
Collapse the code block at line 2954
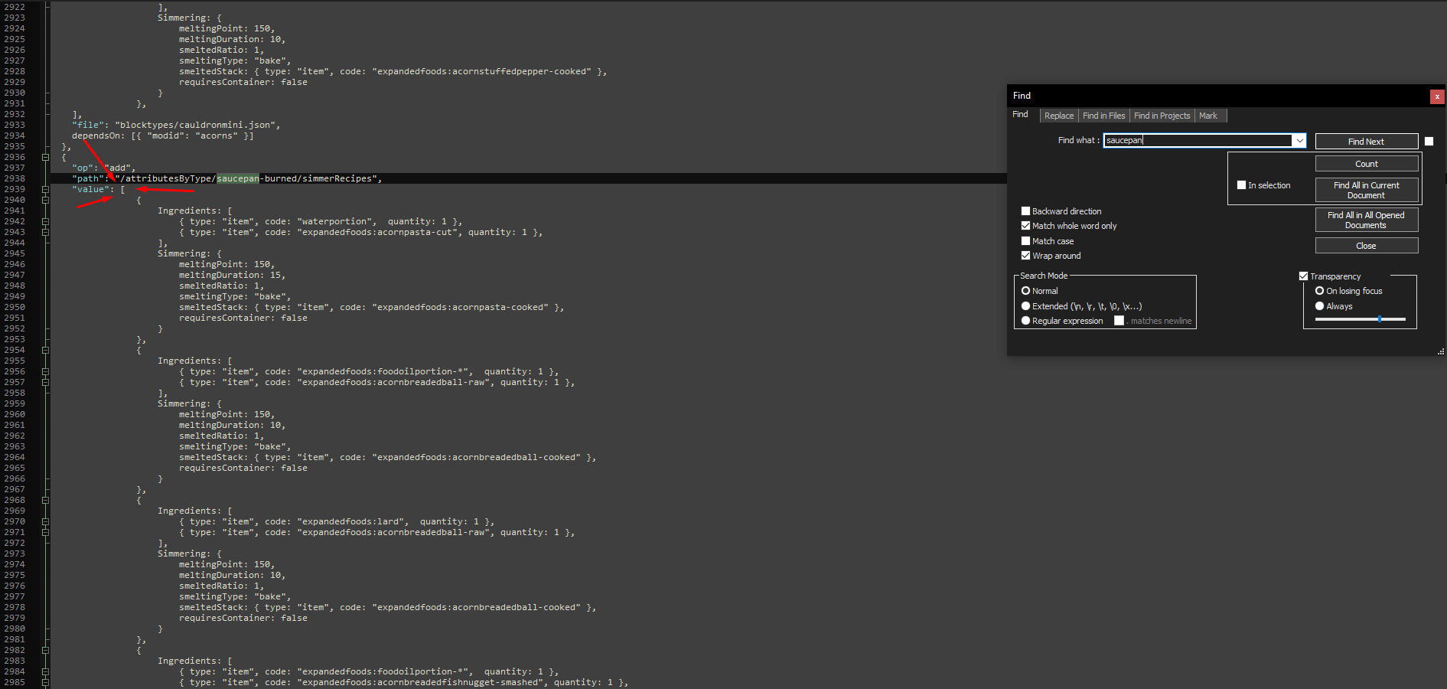(45, 350)
